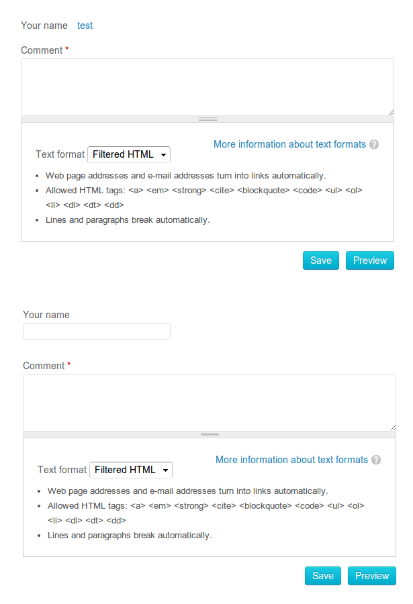Image resolution: width=413 pixels, height=604 pixels.
Task: Click the Preview button on the second form
Action: 371,576
